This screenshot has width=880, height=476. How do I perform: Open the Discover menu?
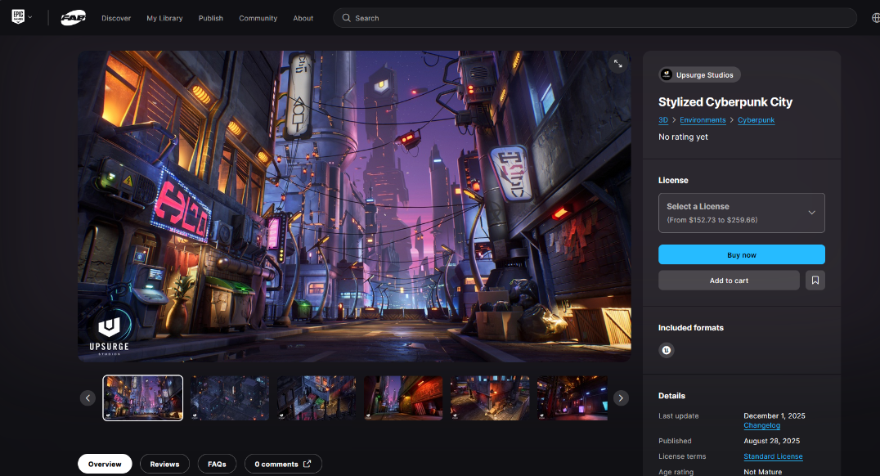click(116, 18)
